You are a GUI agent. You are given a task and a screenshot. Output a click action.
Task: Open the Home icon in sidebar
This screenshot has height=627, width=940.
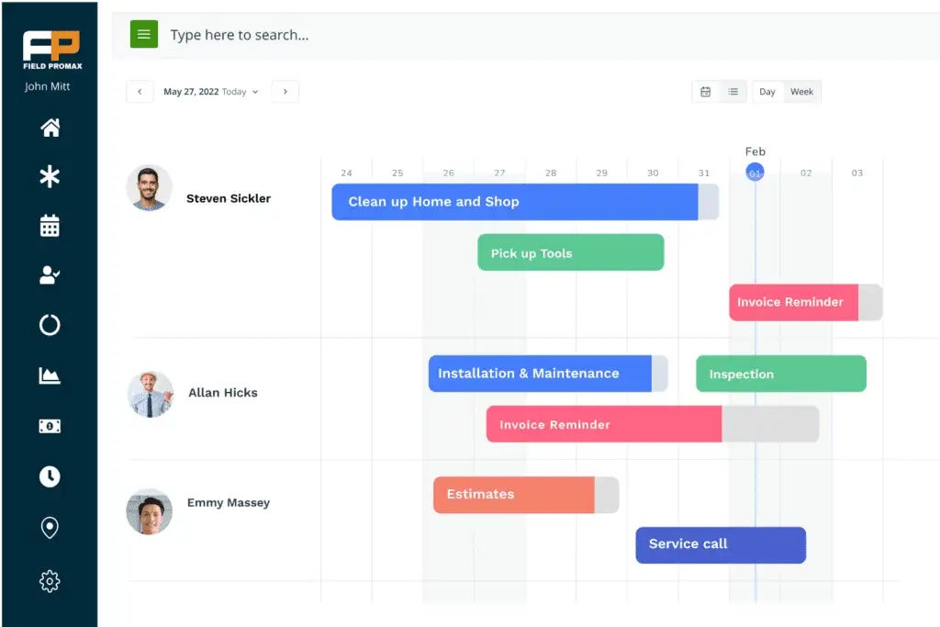(50, 127)
